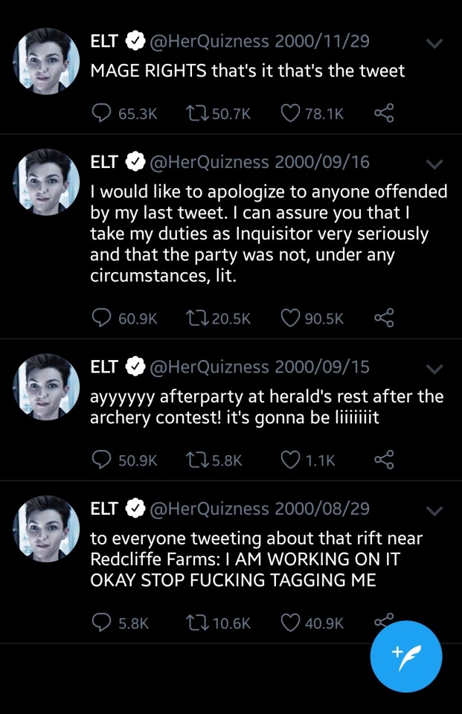462x714 pixels.
Task: Expand menu chevron on the apology tweet
Action: pyautogui.click(x=435, y=164)
